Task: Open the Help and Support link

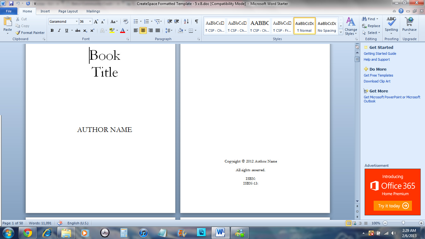Action: click(x=377, y=59)
